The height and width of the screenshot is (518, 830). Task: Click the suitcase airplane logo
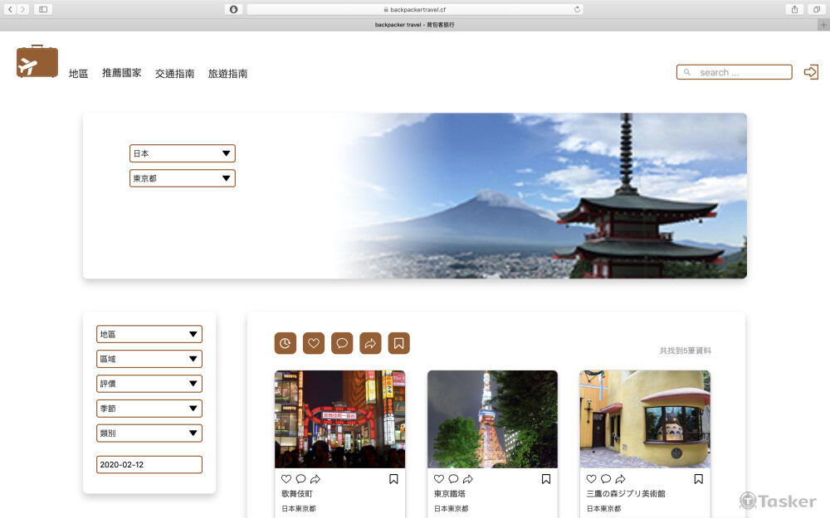point(37,62)
